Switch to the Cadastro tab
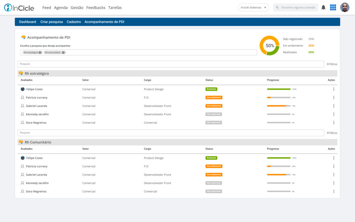Image resolution: width=355 pixels, height=222 pixels. click(x=74, y=22)
